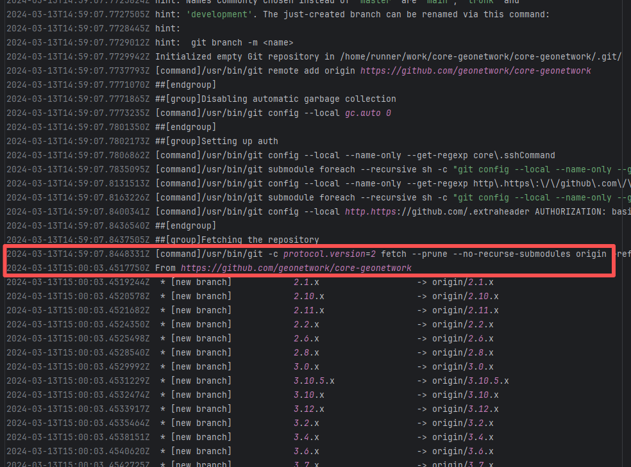Select the "gc.auto 0" config text
Screen dimensions: 631x467
point(368,113)
